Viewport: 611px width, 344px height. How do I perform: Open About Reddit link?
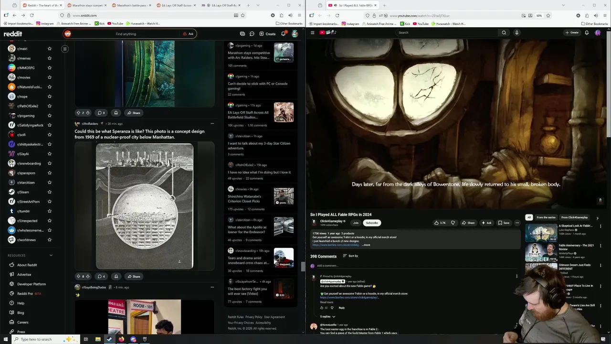[27, 265]
